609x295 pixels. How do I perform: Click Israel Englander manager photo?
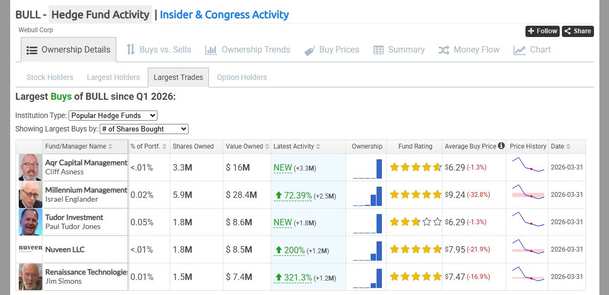pyautogui.click(x=31, y=195)
